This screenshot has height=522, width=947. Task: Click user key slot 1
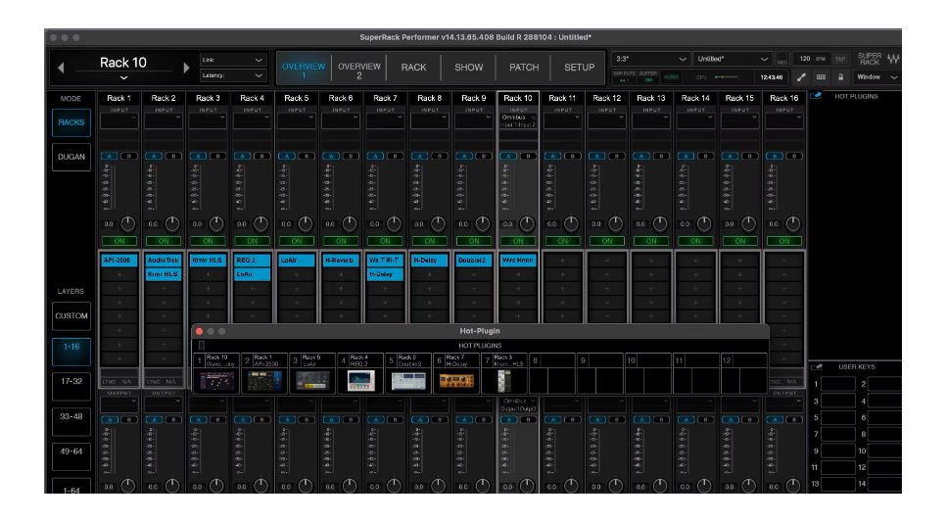(837, 384)
